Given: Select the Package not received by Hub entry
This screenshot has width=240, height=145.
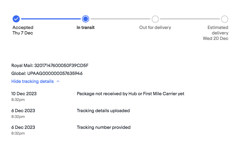Looking at the screenshot, I should tap(130, 94).
